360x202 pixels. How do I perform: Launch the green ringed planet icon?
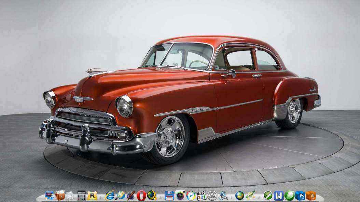coord(250,196)
